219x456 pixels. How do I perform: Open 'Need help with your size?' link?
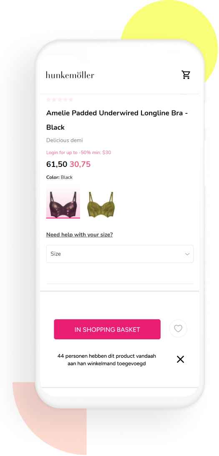pos(80,235)
